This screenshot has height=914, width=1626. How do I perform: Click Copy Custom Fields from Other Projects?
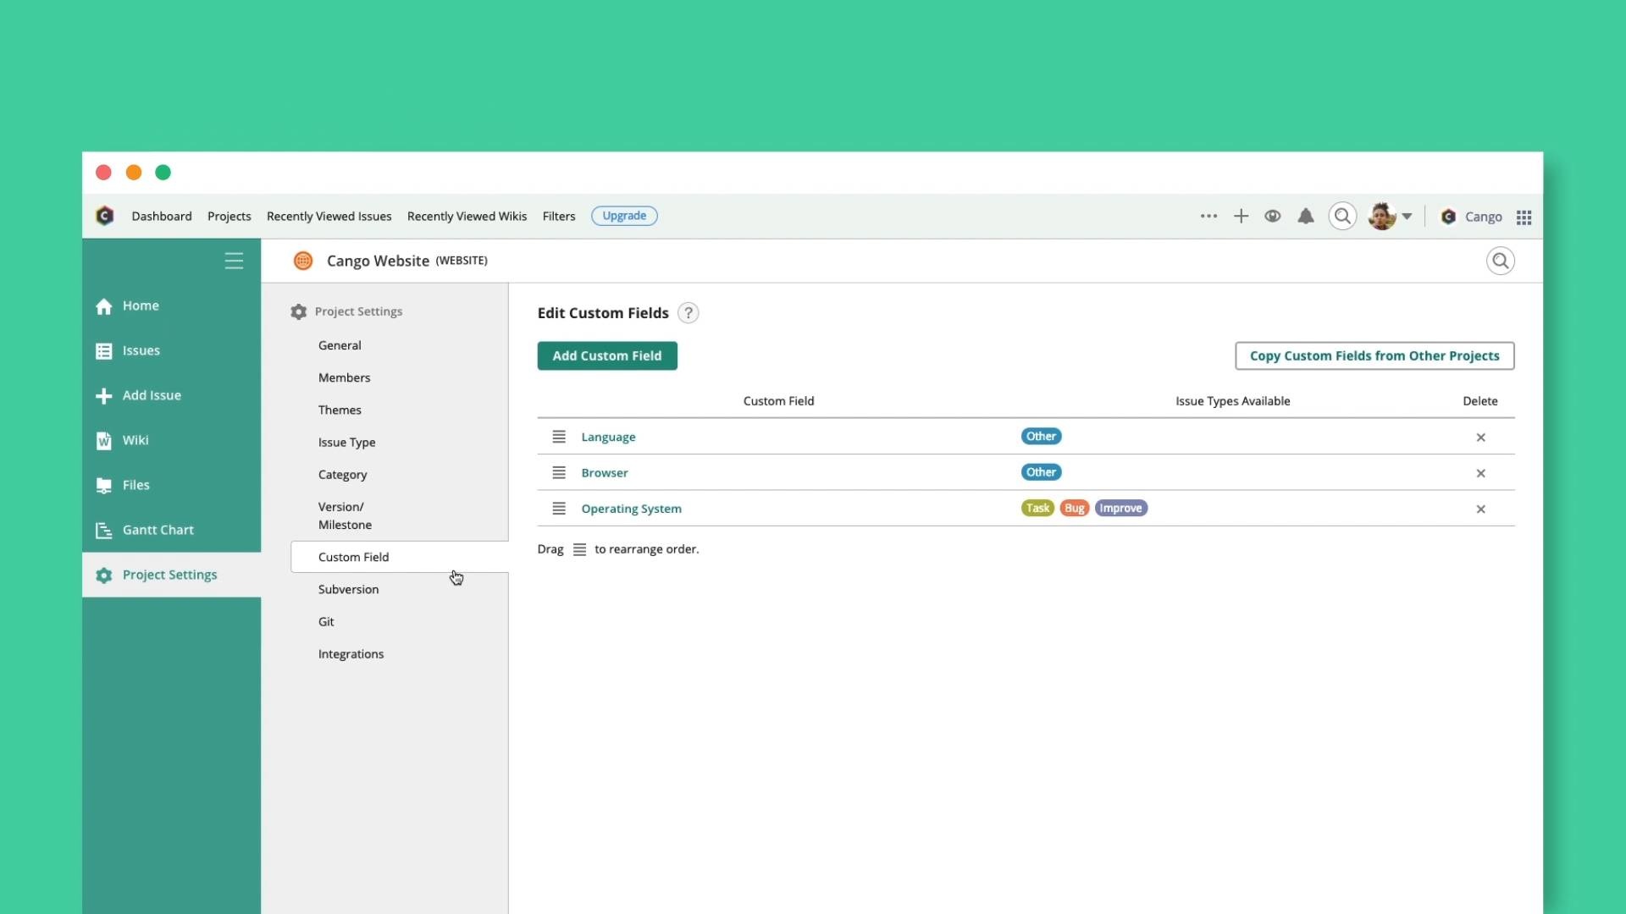1374,355
